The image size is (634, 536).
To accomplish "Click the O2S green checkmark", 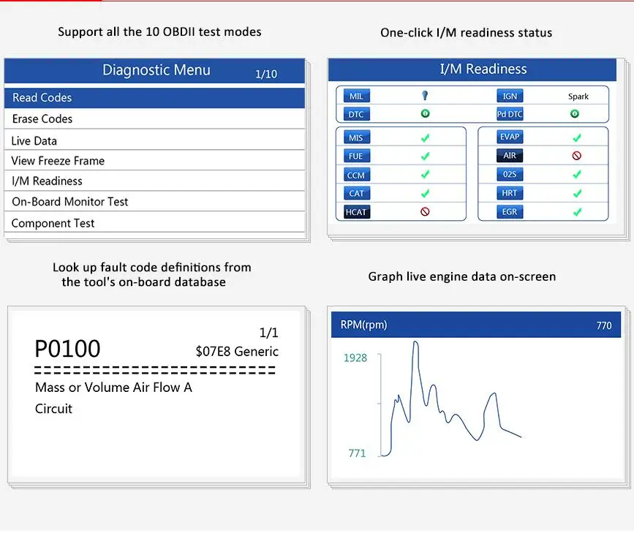I will pos(577,174).
